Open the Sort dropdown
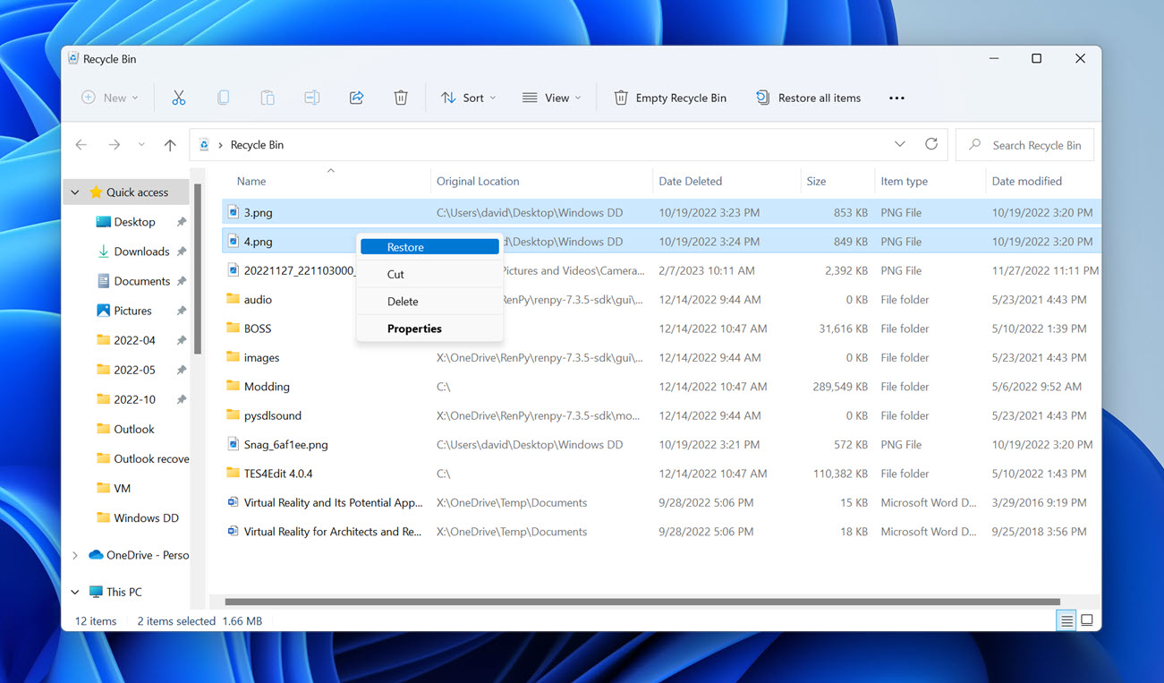The width and height of the screenshot is (1164, 683). [468, 98]
